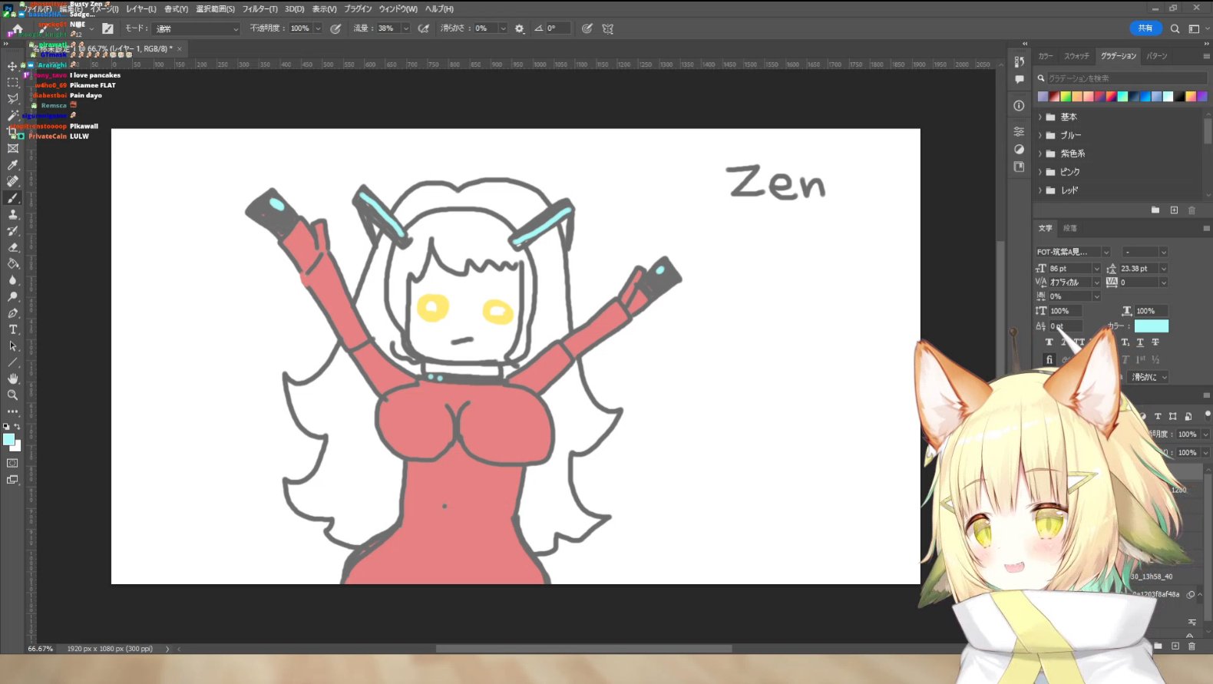Toggle symmetry paint butterfly options

click(x=608, y=28)
